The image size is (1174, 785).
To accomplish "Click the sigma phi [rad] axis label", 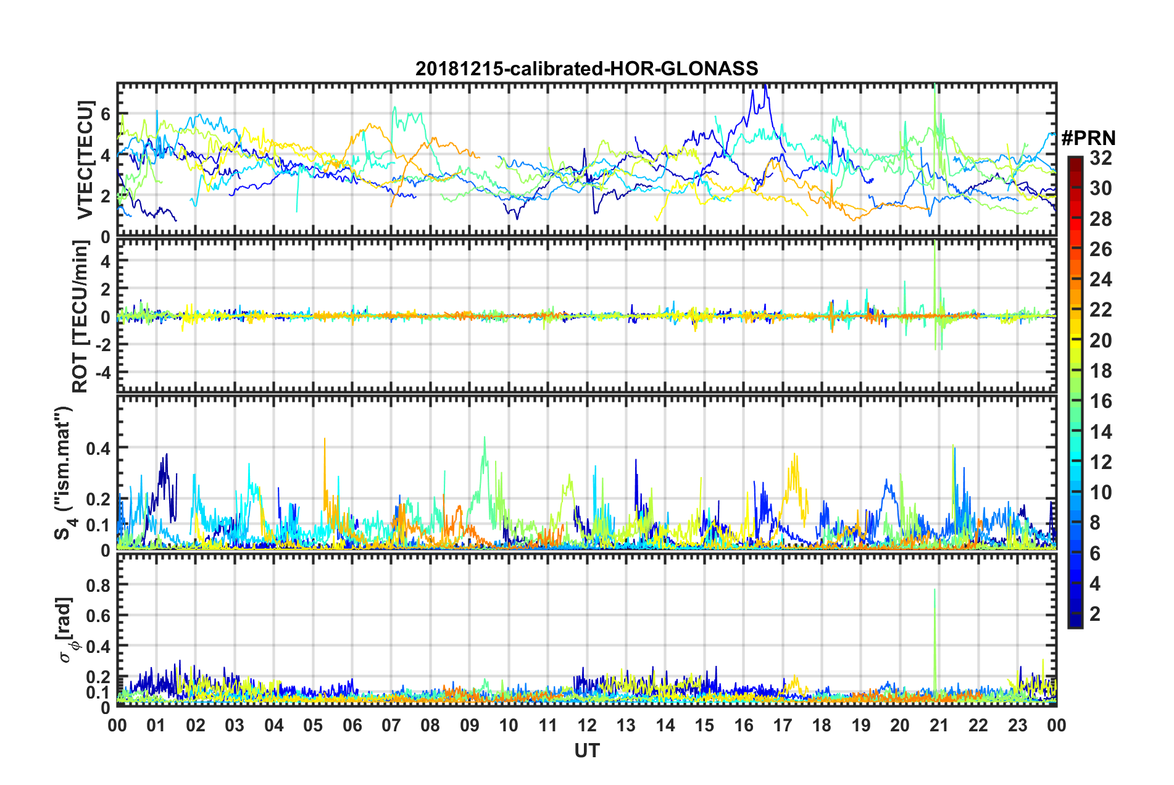I will [x=68, y=629].
